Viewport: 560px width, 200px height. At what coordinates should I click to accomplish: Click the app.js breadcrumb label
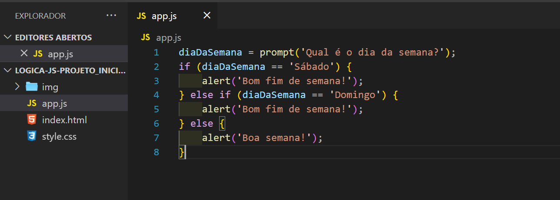[169, 38]
